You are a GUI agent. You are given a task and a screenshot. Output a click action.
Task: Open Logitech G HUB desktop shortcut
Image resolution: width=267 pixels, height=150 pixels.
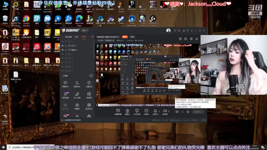coord(153,21)
